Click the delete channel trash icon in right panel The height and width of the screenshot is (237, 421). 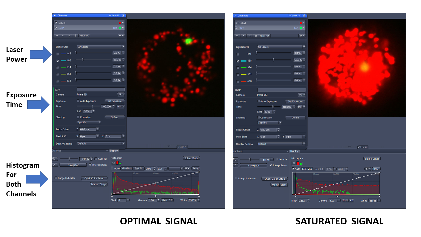[256, 35]
